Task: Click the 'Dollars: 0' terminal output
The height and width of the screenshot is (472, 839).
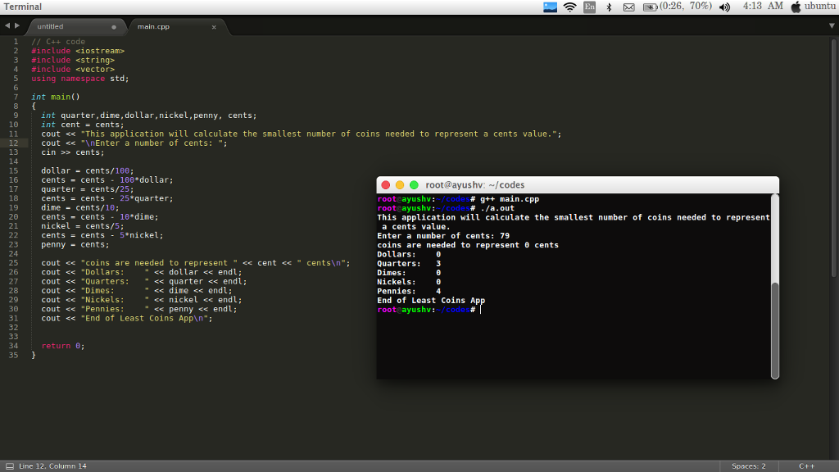Action: tap(409, 255)
